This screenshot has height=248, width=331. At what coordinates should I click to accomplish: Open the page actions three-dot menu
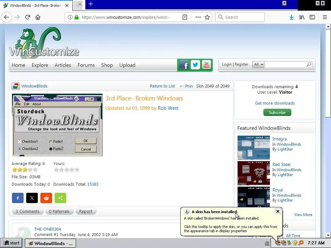click(198, 17)
